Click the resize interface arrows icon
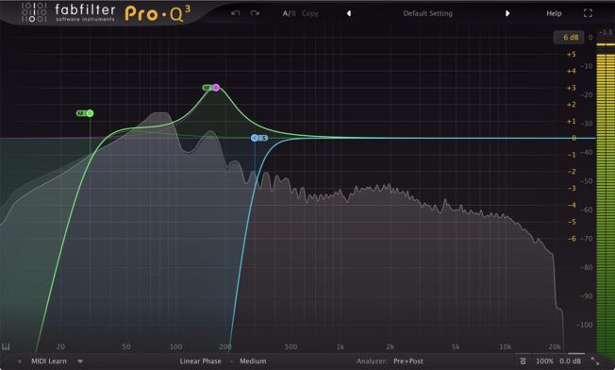The height and width of the screenshot is (370, 615). click(x=595, y=361)
